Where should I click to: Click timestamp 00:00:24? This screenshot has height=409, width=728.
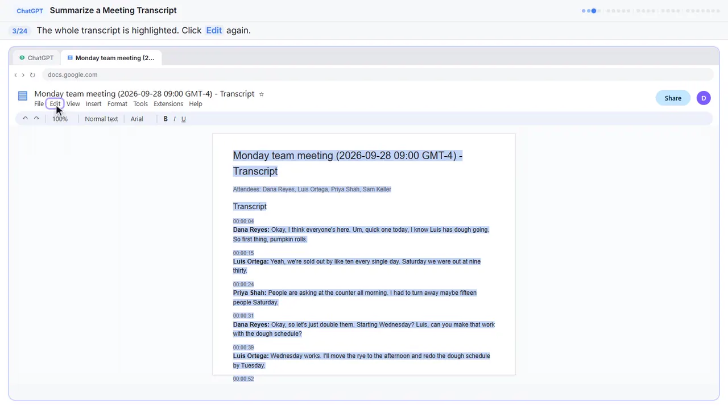[x=243, y=285]
